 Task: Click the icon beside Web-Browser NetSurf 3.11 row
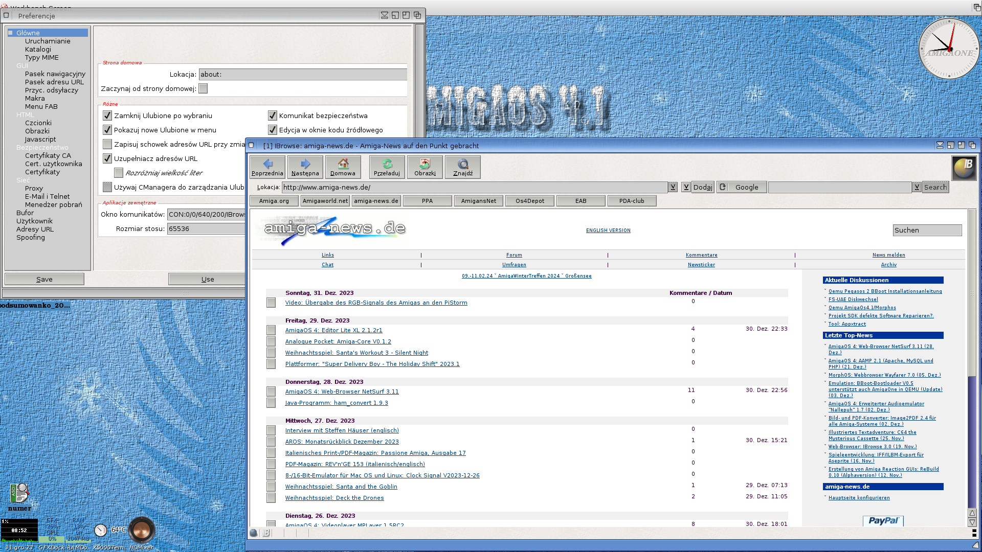[x=271, y=392]
